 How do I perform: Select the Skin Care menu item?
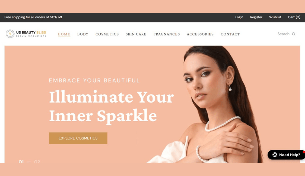click(x=136, y=34)
